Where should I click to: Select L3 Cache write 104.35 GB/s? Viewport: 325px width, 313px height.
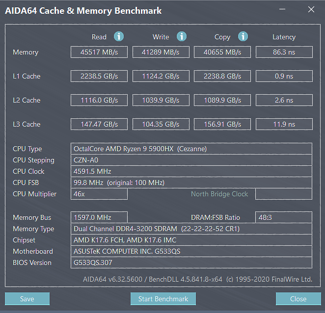pyautogui.click(x=161, y=124)
